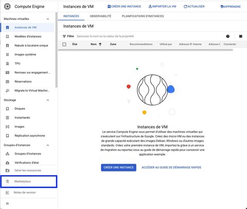Click the Groupes d'instances item icon
The height and width of the screenshot is (209, 247).
(x=7, y=154)
